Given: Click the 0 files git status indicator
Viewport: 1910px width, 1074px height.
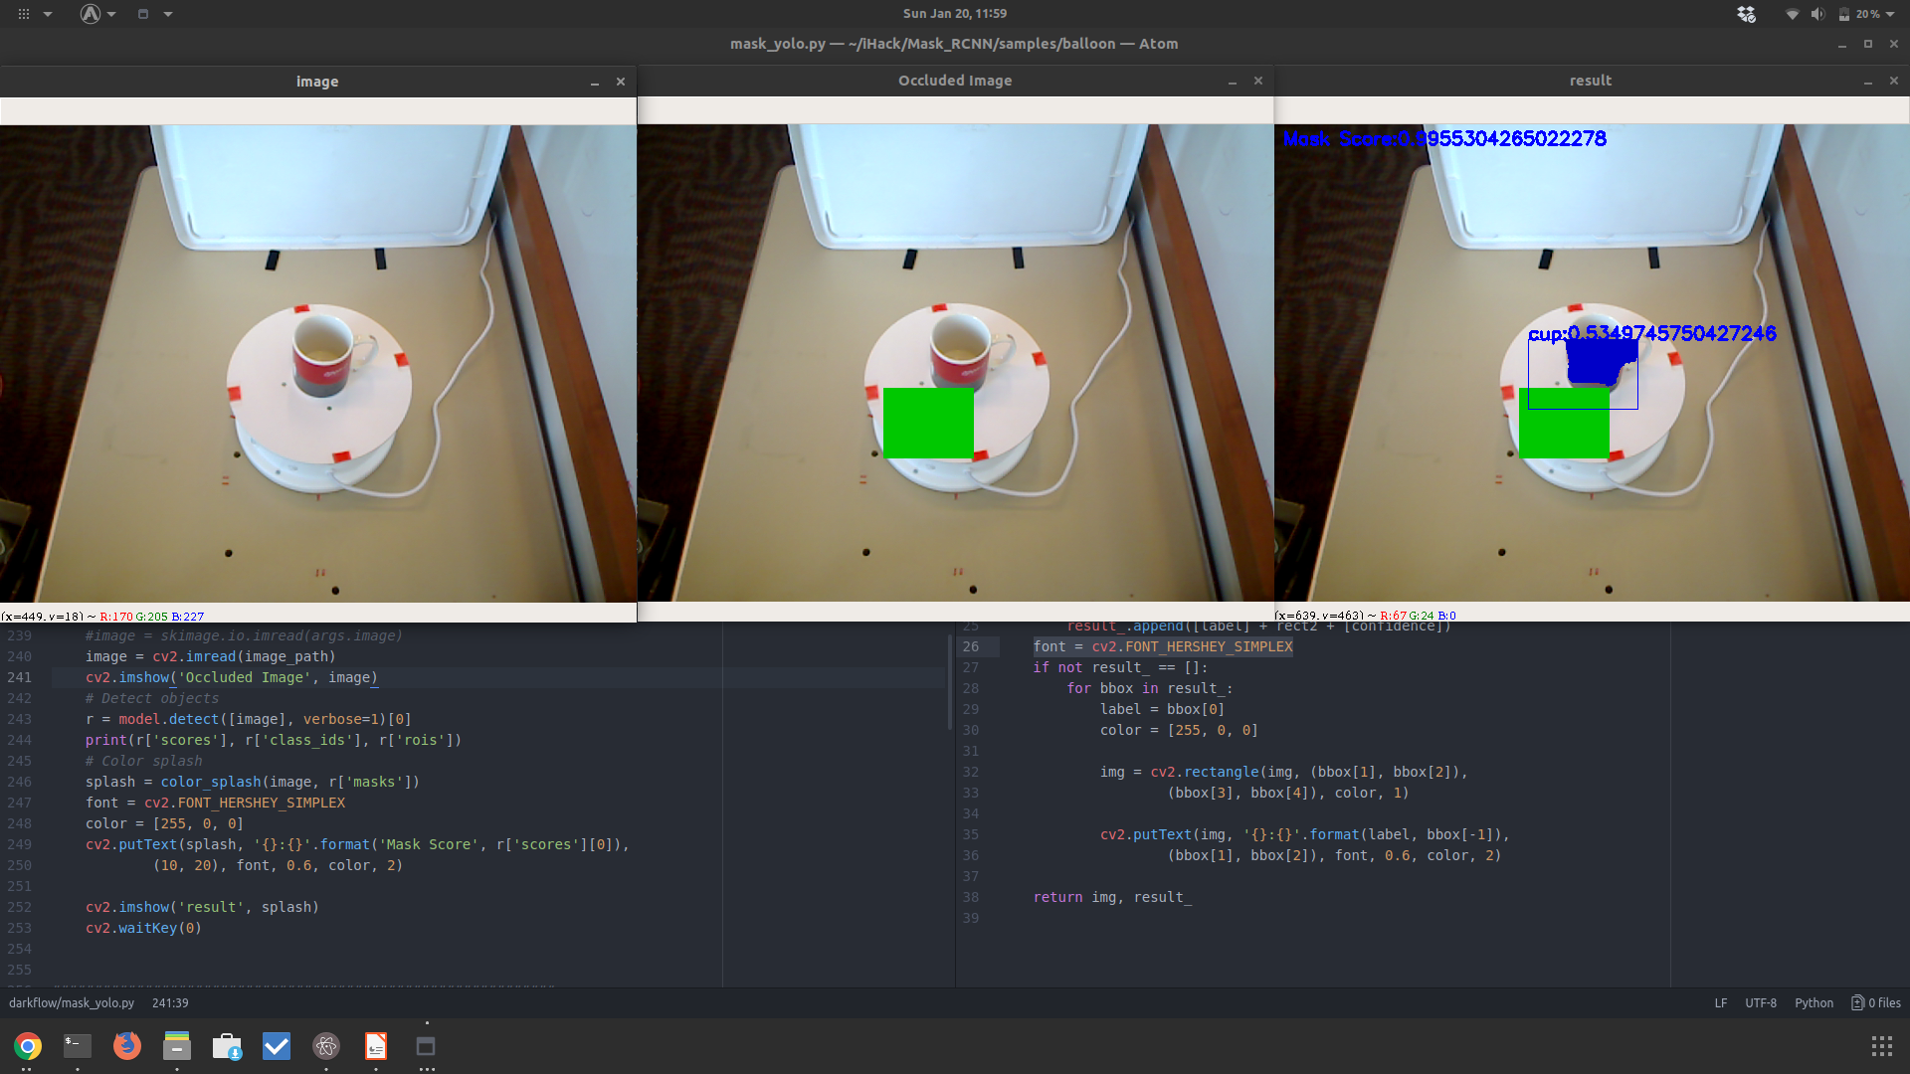Looking at the screenshot, I should click(x=1876, y=1003).
